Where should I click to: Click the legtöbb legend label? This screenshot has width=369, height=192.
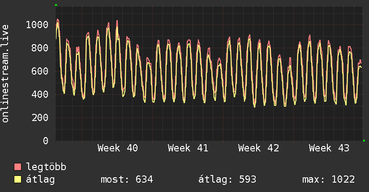tap(46, 167)
